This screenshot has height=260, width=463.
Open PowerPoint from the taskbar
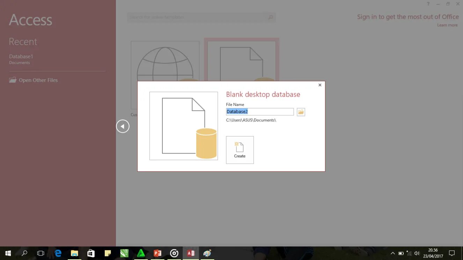(x=157, y=253)
